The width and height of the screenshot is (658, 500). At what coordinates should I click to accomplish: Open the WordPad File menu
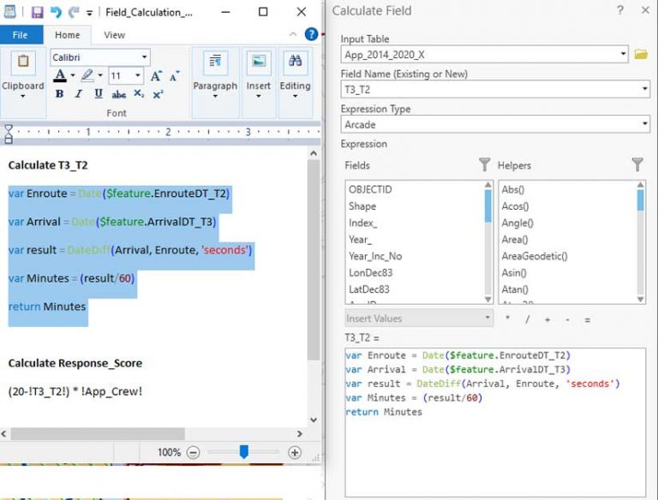(x=21, y=35)
